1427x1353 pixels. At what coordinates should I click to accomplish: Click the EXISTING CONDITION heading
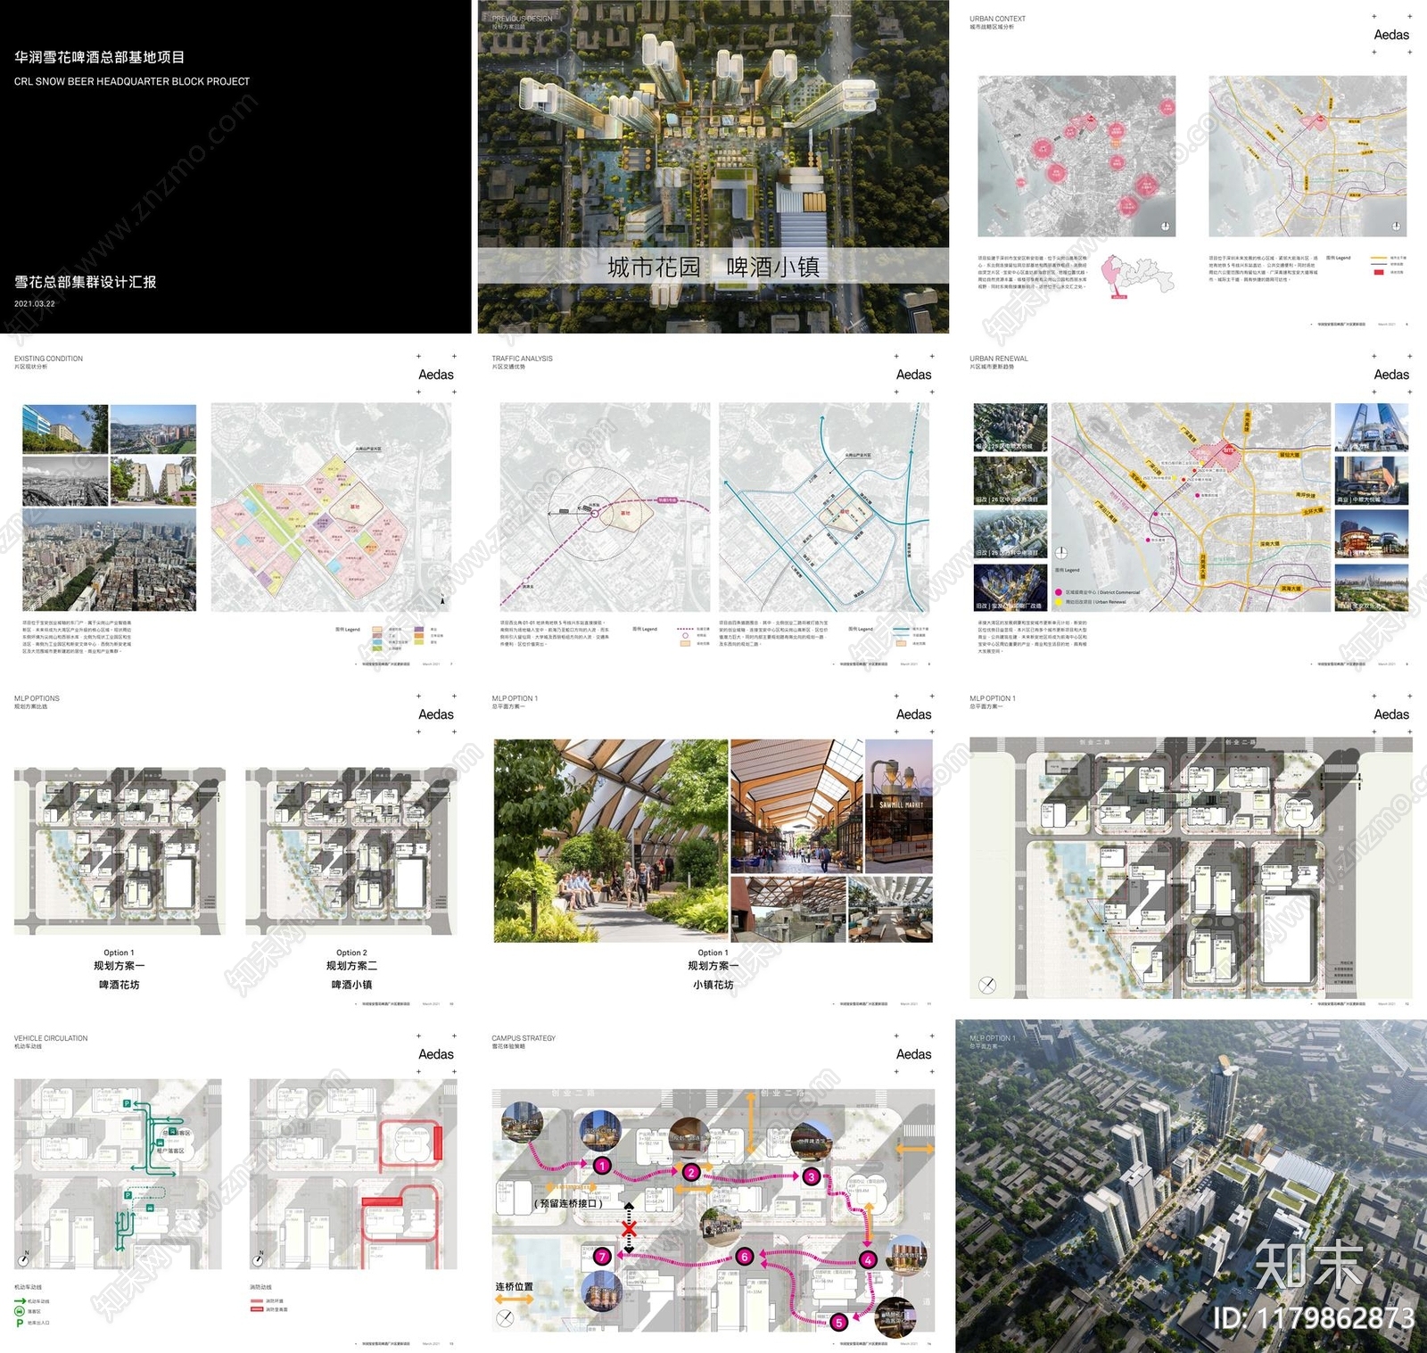(48, 359)
